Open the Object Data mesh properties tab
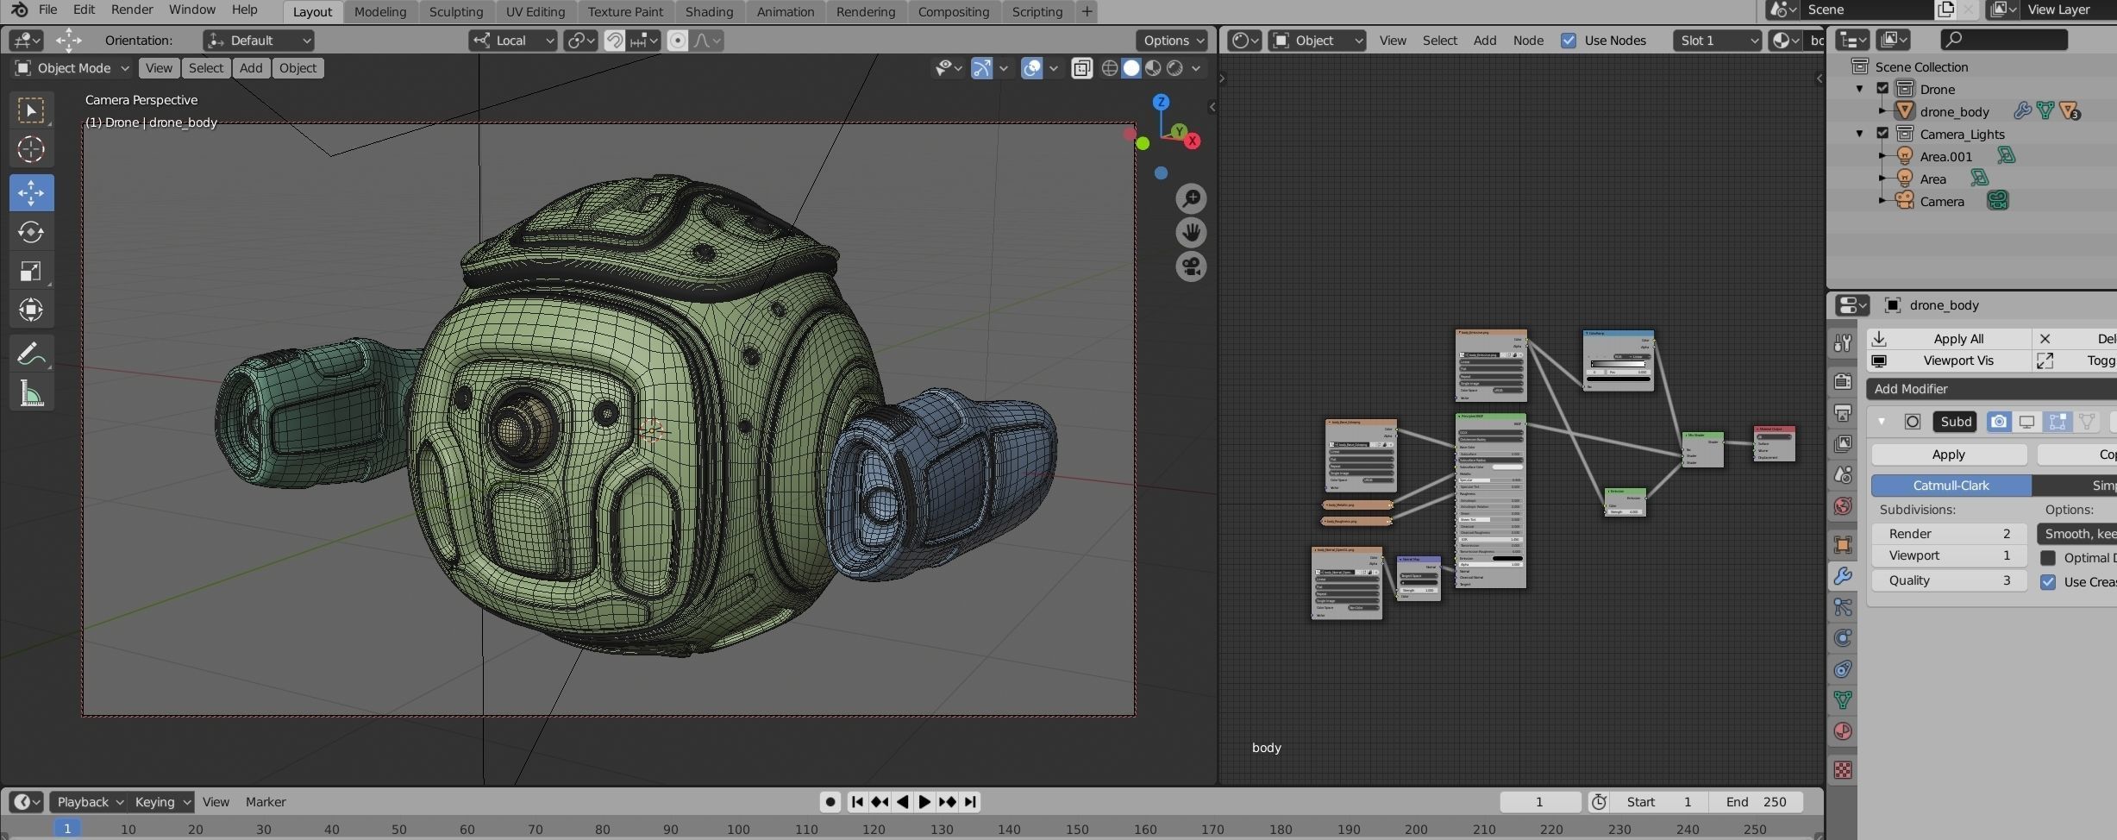Image resolution: width=2117 pixels, height=840 pixels. (1843, 700)
